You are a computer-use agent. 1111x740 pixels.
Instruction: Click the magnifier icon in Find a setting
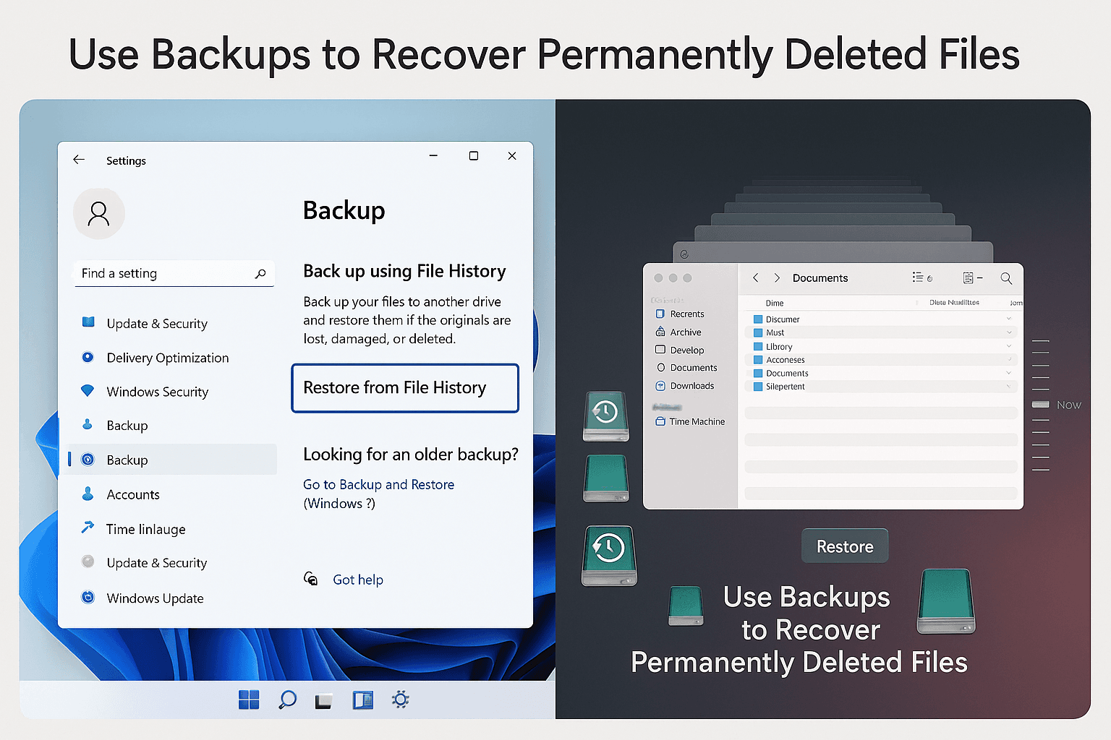pos(260,274)
